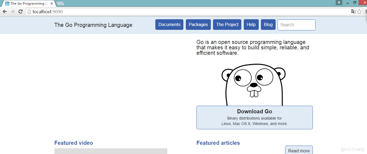Open the Help menu button
This screenshot has height=154, width=367.
point(251,25)
